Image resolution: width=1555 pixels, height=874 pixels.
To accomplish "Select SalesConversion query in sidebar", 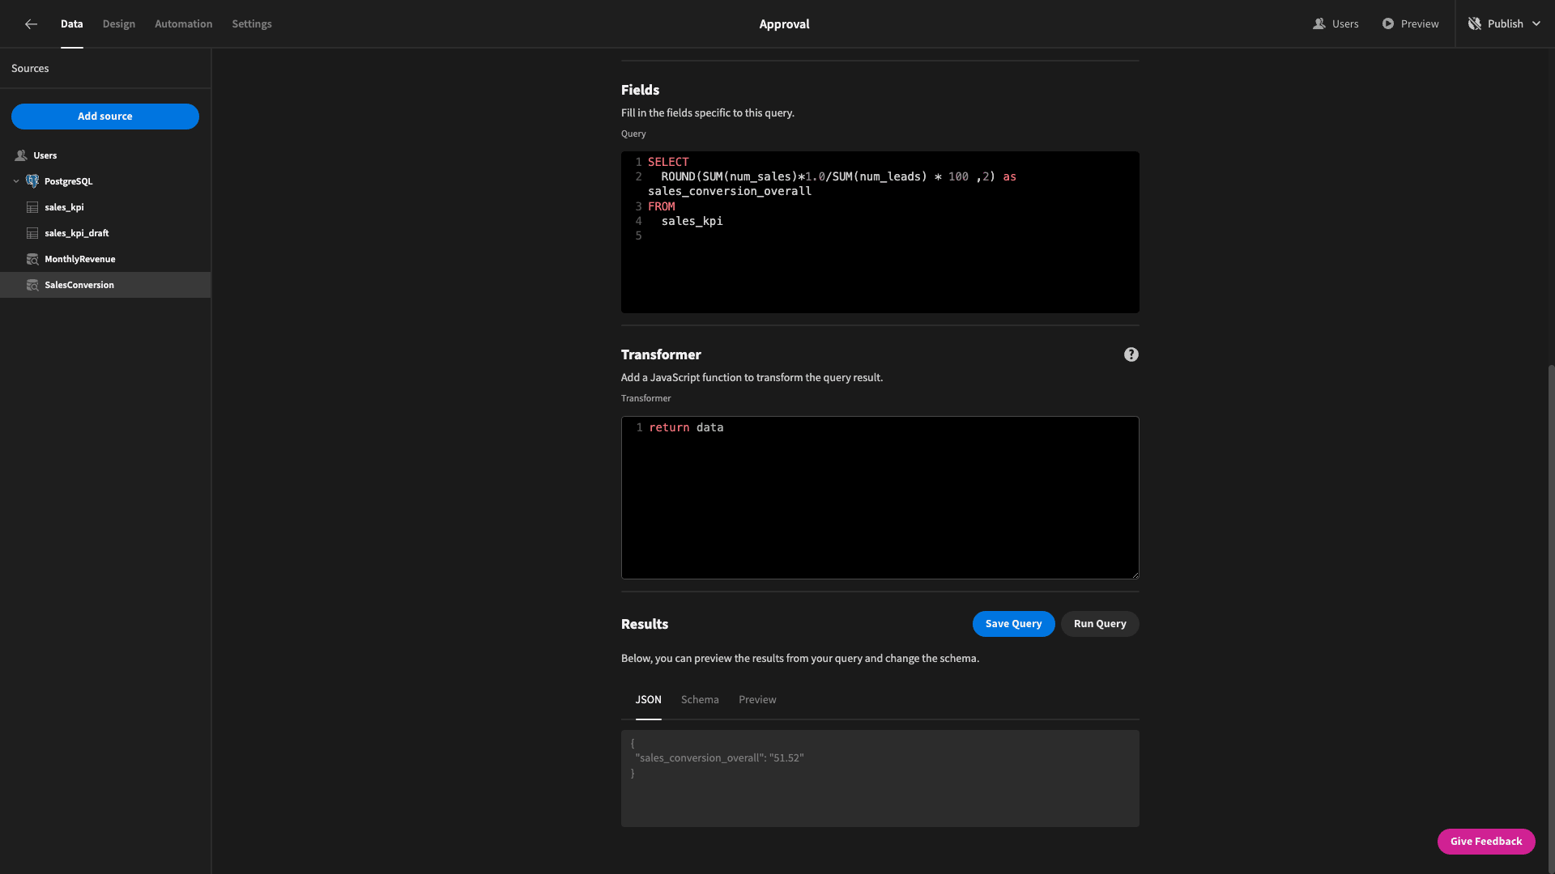I will (x=105, y=285).
